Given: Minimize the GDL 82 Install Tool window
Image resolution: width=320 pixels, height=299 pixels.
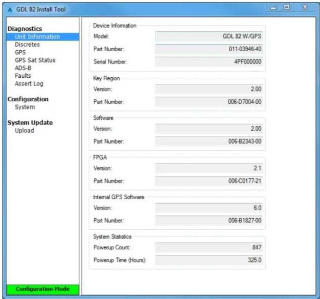Looking at the screenshot, I should pyautogui.click(x=274, y=8).
